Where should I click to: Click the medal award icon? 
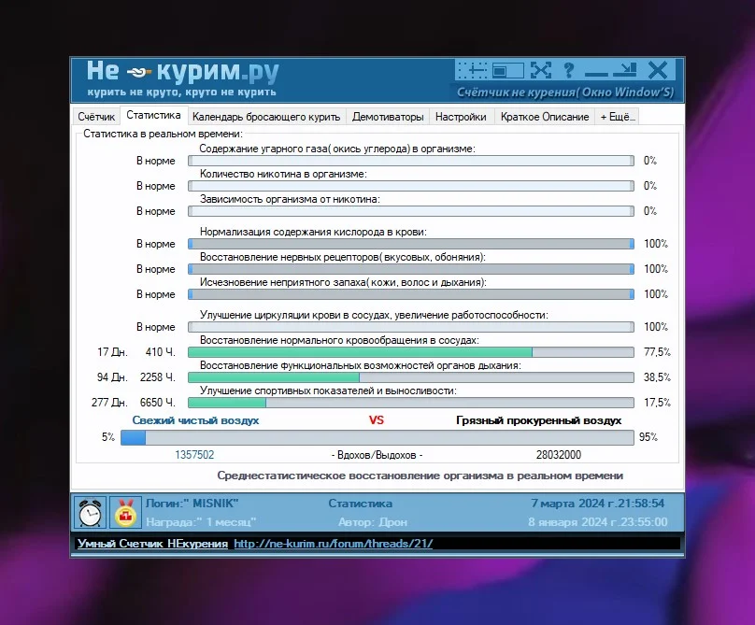(122, 513)
